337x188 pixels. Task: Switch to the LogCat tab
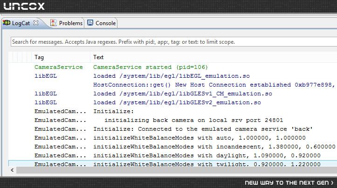point(21,23)
